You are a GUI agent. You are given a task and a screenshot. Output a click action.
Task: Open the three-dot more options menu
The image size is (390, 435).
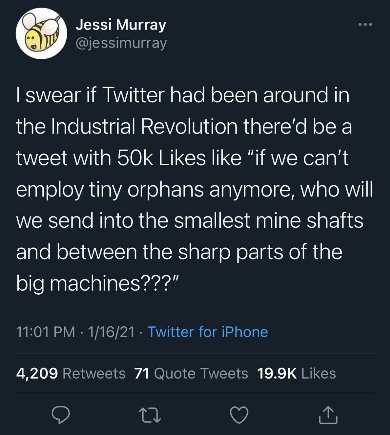tap(365, 25)
